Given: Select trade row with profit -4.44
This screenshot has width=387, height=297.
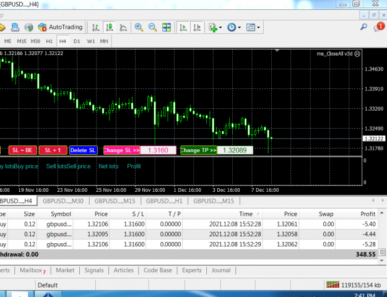Looking at the screenshot, I should [x=189, y=234].
